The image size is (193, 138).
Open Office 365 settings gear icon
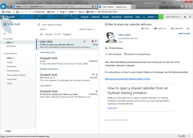(x=185, y=17)
